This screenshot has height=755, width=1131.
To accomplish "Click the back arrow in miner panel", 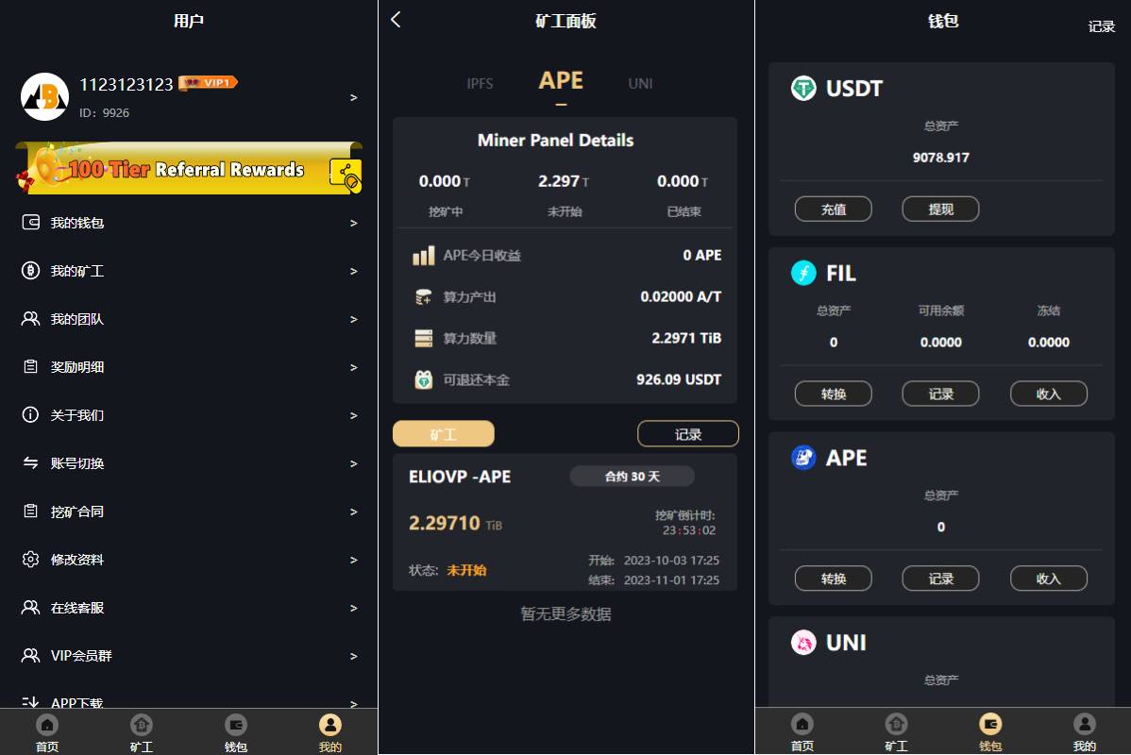I will 396,20.
